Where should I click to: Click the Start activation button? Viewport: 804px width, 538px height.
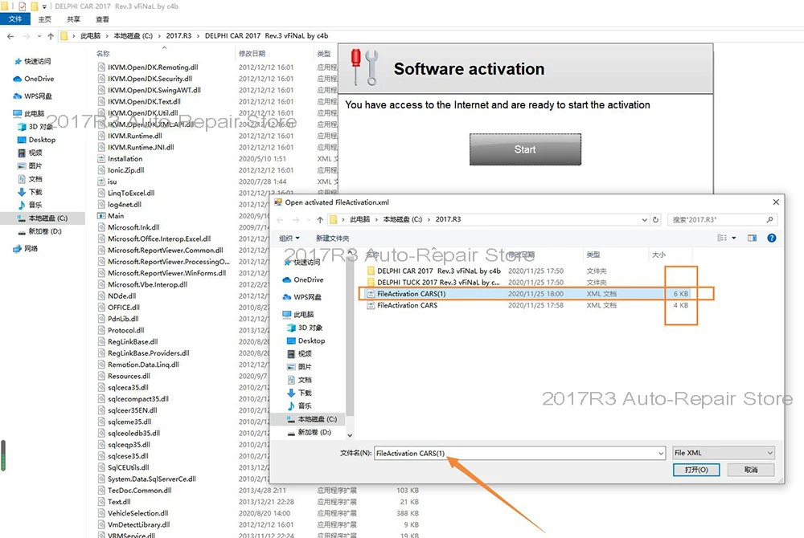(525, 149)
